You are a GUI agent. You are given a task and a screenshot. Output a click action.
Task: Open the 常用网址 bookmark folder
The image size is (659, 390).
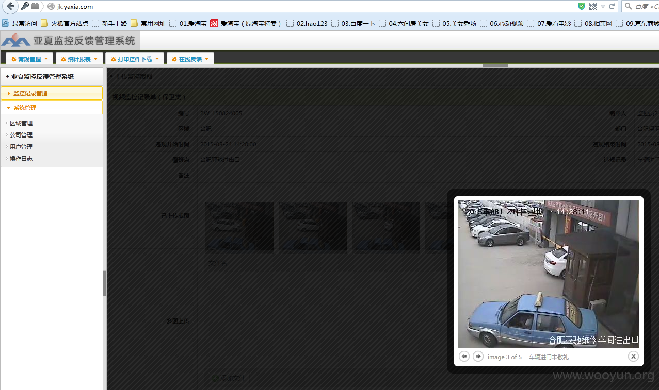pyautogui.click(x=148, y=23)
